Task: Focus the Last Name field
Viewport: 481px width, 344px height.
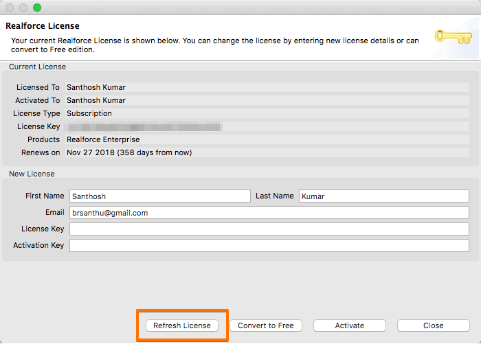Action: 383,196
